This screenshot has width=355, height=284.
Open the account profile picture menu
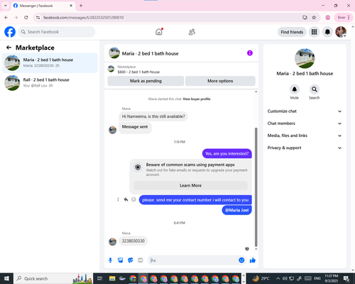341,32
